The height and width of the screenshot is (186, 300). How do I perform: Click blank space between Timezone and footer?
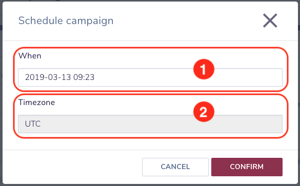point(150,144)
